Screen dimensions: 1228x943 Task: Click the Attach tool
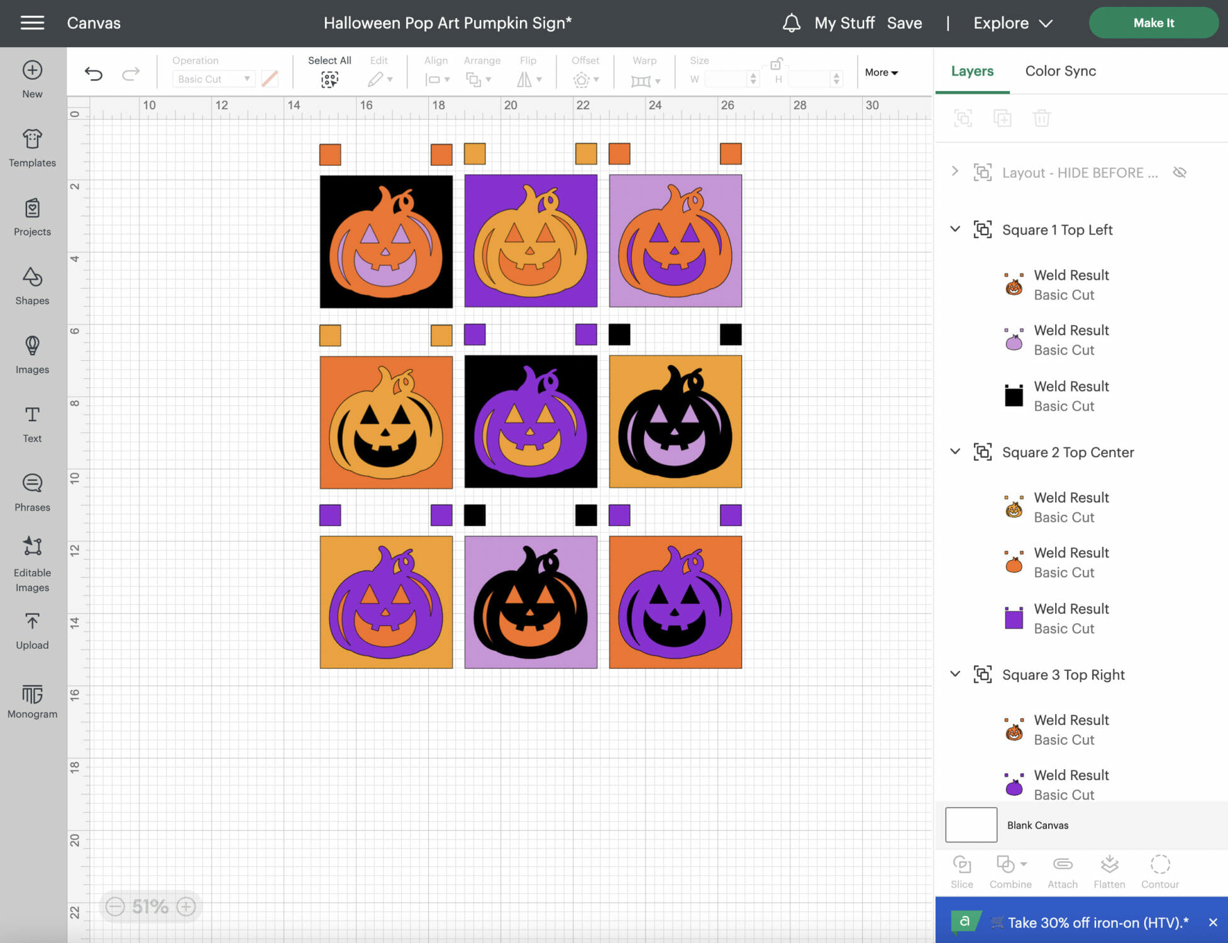point(1062,871)
